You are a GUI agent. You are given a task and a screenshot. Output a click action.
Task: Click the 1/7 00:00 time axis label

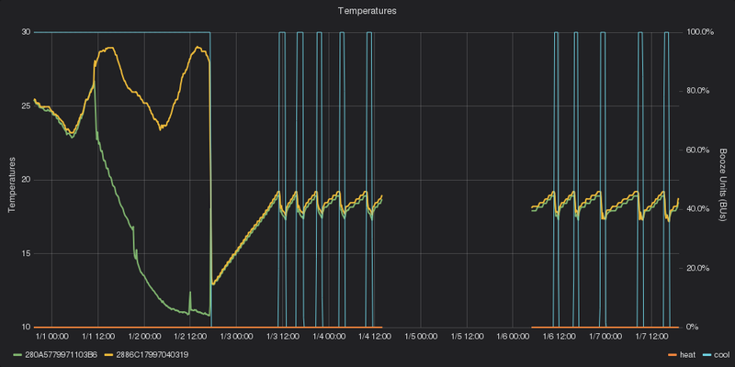point(605,336)
